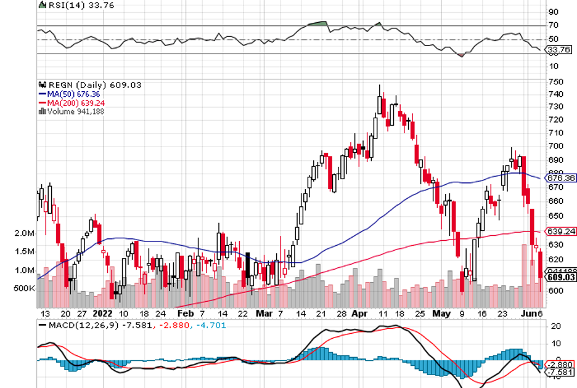Screen dimensions: 577x388
Task: Click the 1.5M volume axis label
Action: [25, 251]
